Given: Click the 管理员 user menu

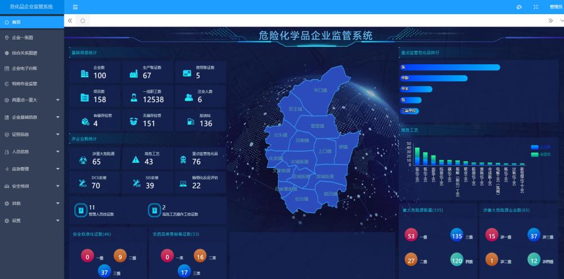Looking at the screenshot, I should point(555,7).
